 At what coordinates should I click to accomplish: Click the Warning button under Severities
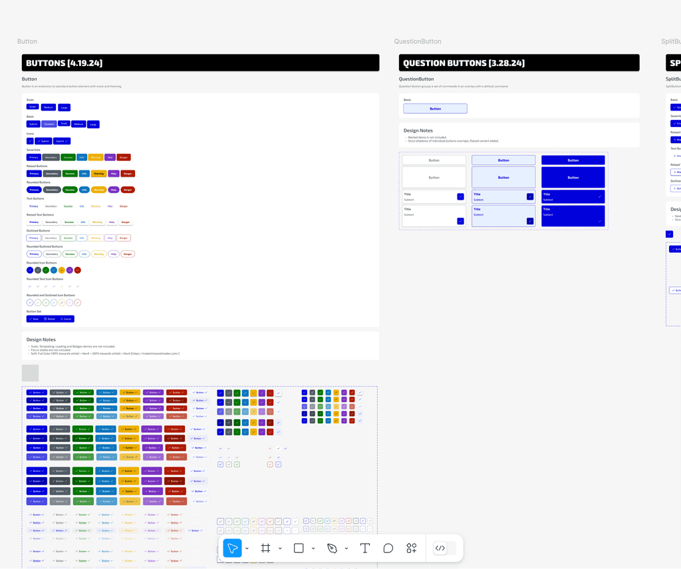pyautogui.click(x=96, y=157)
